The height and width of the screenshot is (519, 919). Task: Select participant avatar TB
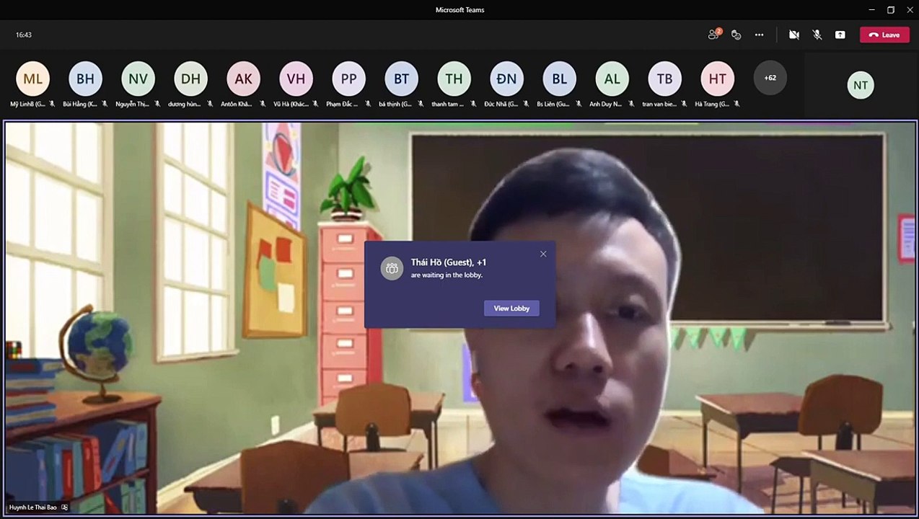(x=664, y=79)
